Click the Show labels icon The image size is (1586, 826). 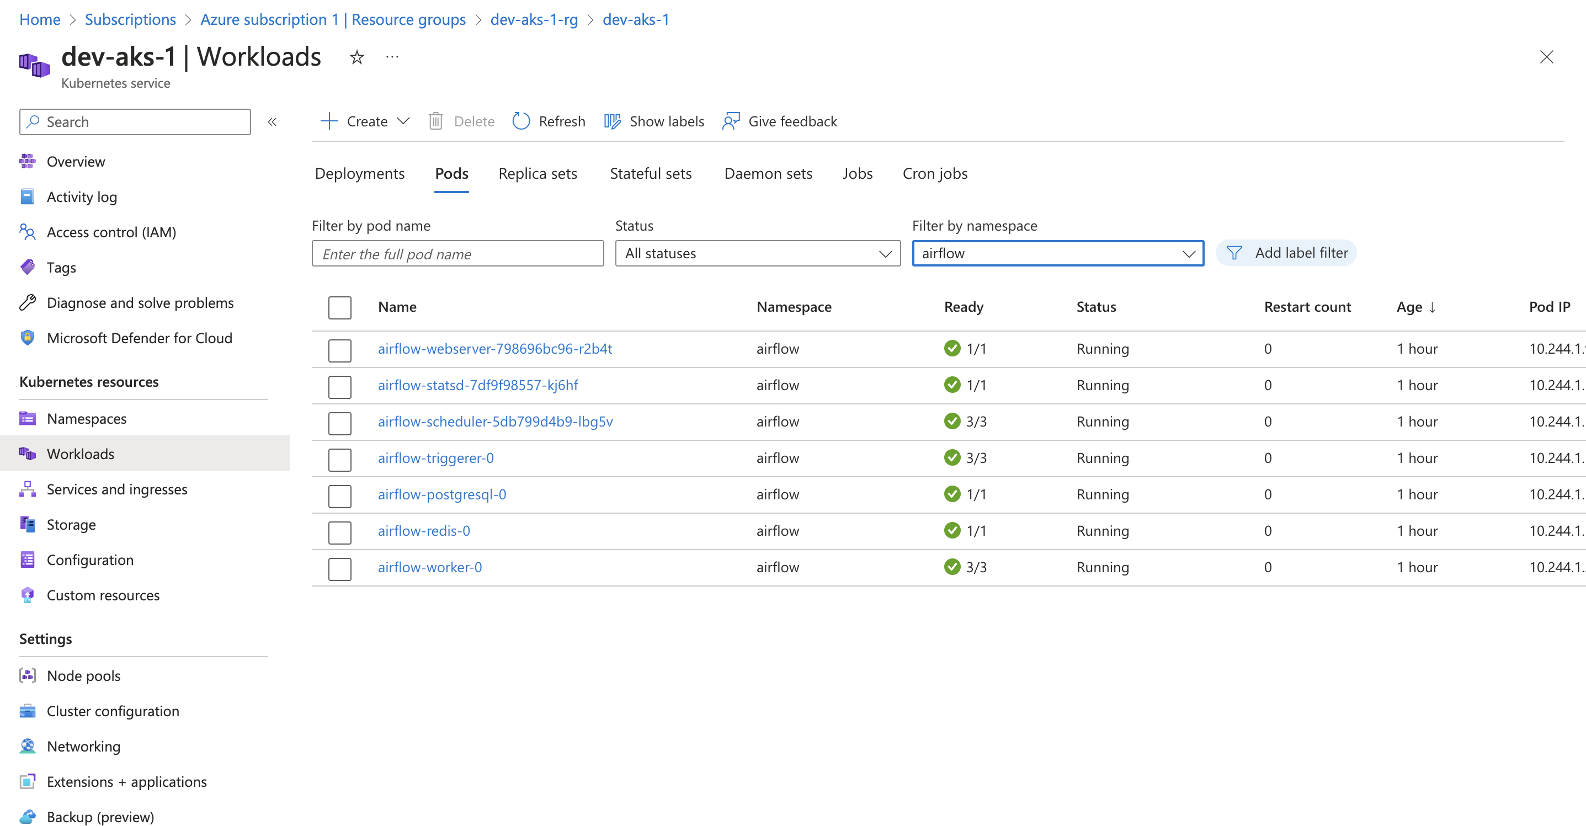tap(612, 121)
